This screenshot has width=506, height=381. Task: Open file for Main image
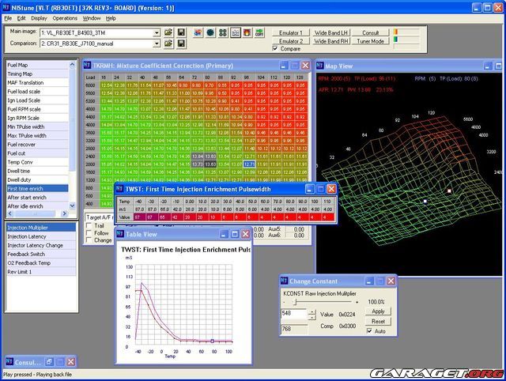coord(168,32)
